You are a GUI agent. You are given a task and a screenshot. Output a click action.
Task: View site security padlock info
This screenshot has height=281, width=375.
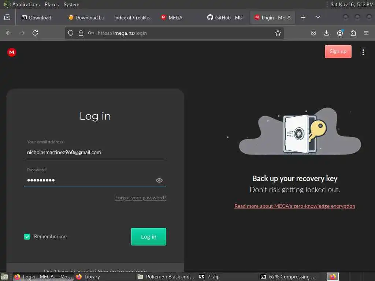pos(81,33)
